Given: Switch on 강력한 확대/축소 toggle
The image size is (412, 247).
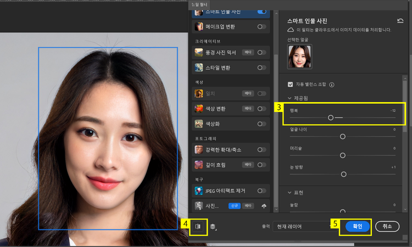Looking at the screenshot, I should click(261, 150).
